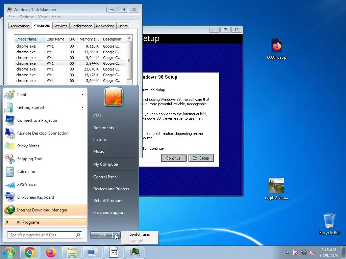346x259 pixels.
Task: Switch to the Users tab
Action: (x=123, y=26)
